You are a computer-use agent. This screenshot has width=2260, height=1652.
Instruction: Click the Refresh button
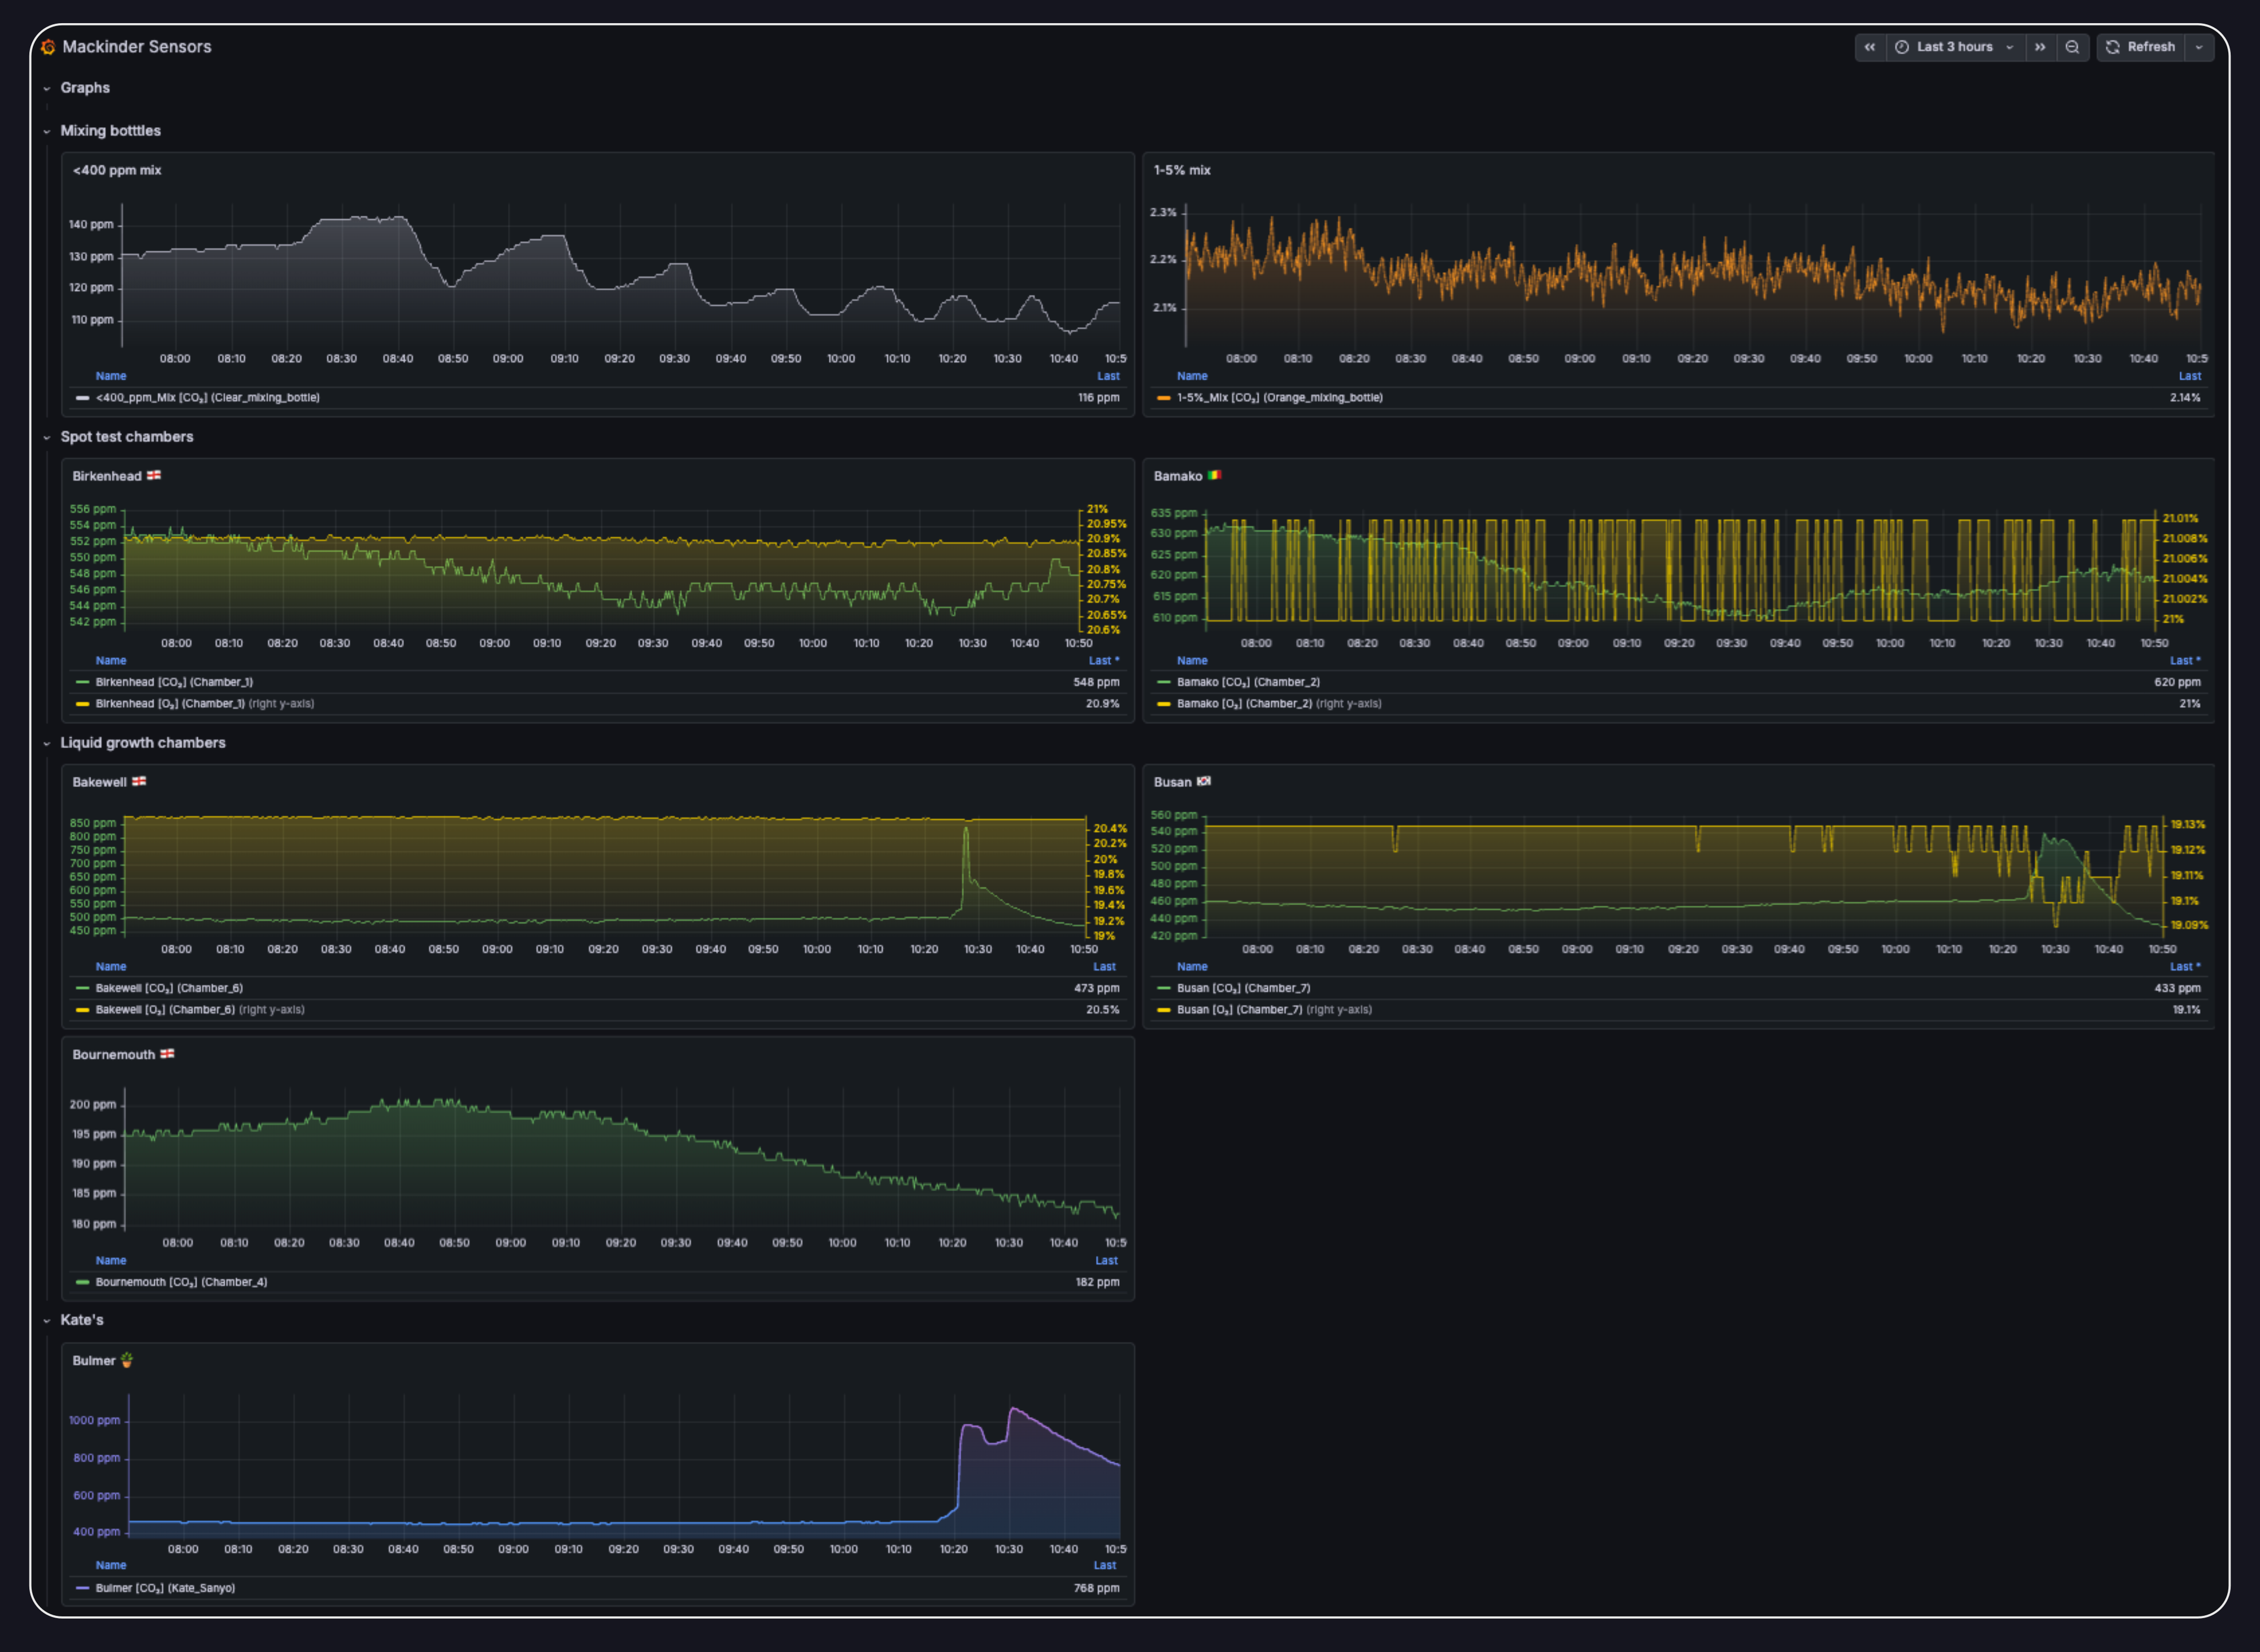tap(2141, 47)
